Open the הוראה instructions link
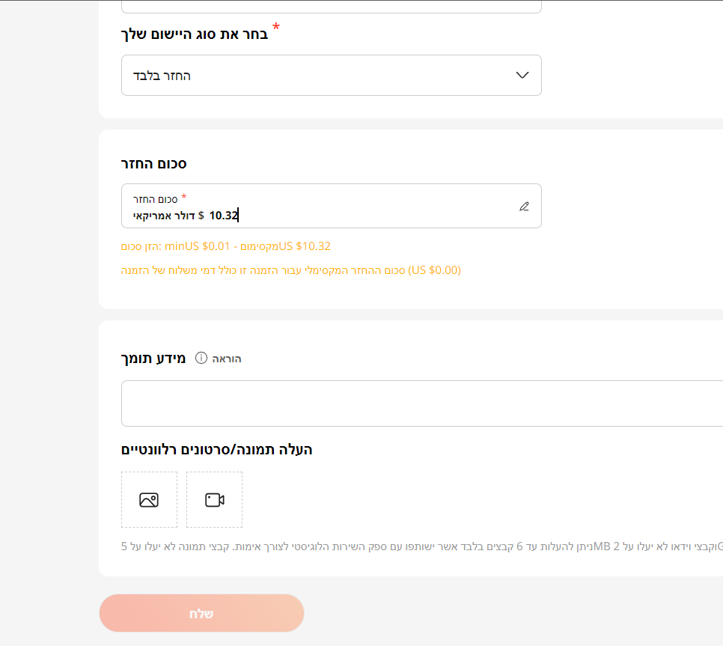723x646 pixels. click(x=227, y=359)
